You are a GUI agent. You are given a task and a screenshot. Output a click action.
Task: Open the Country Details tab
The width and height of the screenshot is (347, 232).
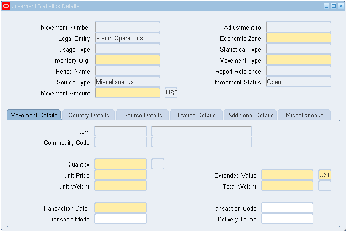89,115
